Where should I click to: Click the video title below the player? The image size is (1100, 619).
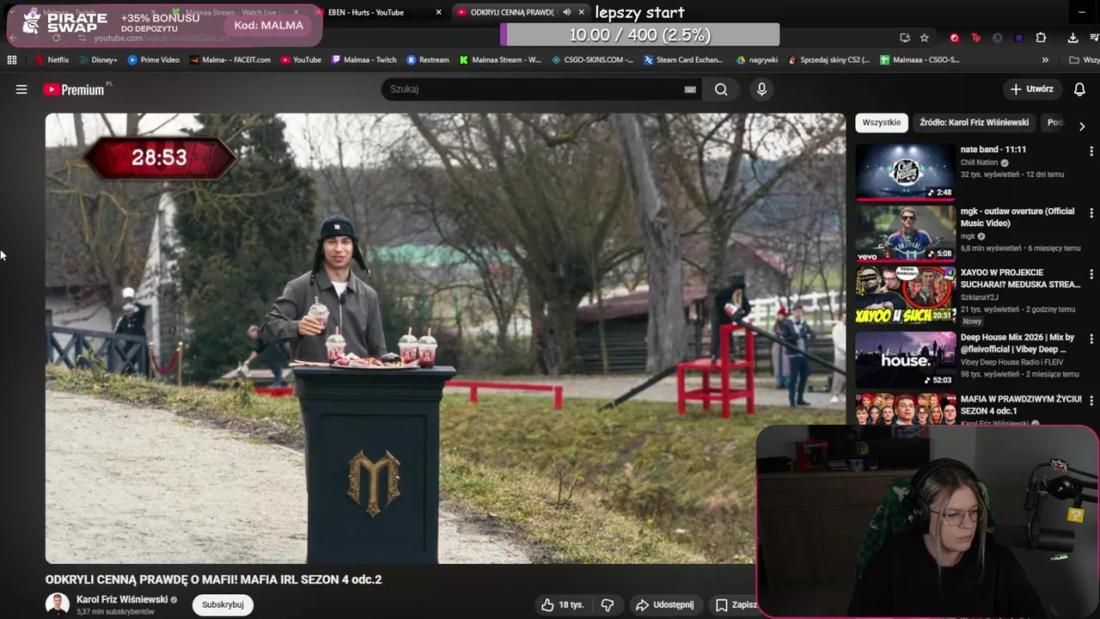213,579
